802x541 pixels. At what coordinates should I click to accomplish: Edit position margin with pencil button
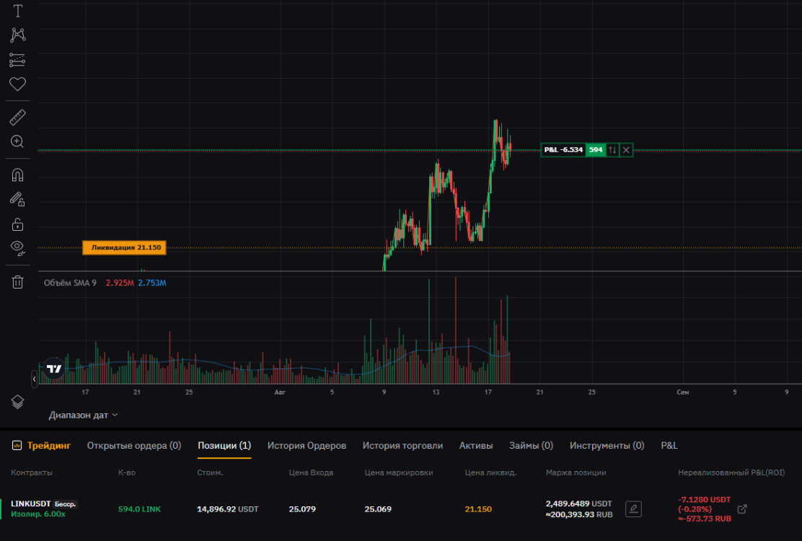pyautogui.click(x=633, y=509)
